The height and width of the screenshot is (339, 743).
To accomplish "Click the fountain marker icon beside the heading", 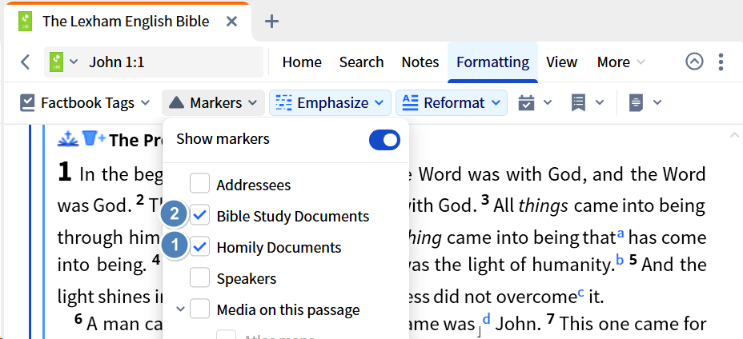I will (x=68, y=139).
